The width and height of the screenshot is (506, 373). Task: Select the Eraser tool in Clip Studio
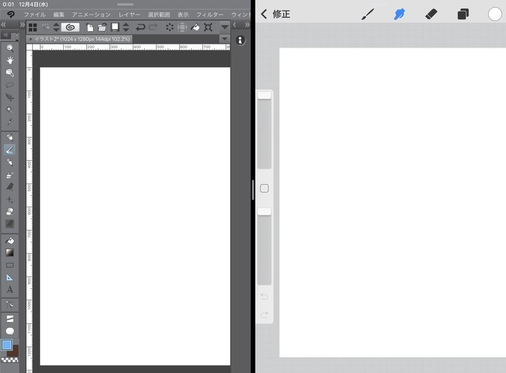[x=9, y=212]
